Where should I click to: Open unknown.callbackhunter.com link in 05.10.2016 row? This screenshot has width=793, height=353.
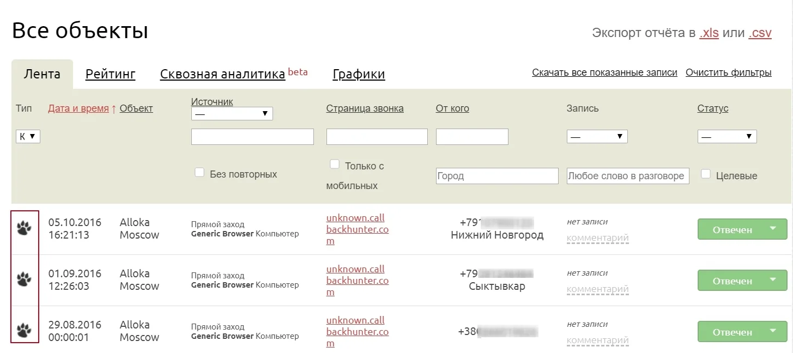coord(358,229)
